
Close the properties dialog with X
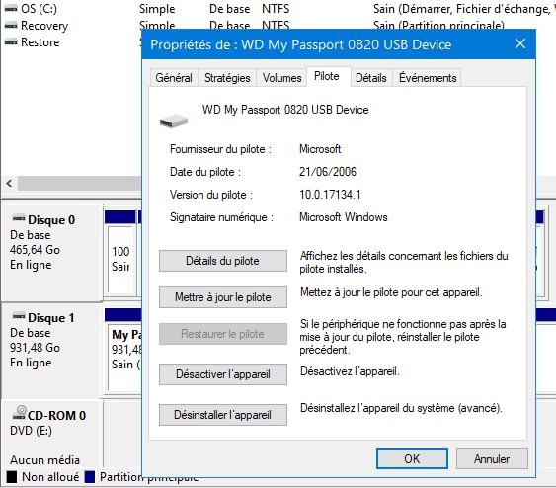(x=520, y=44)
